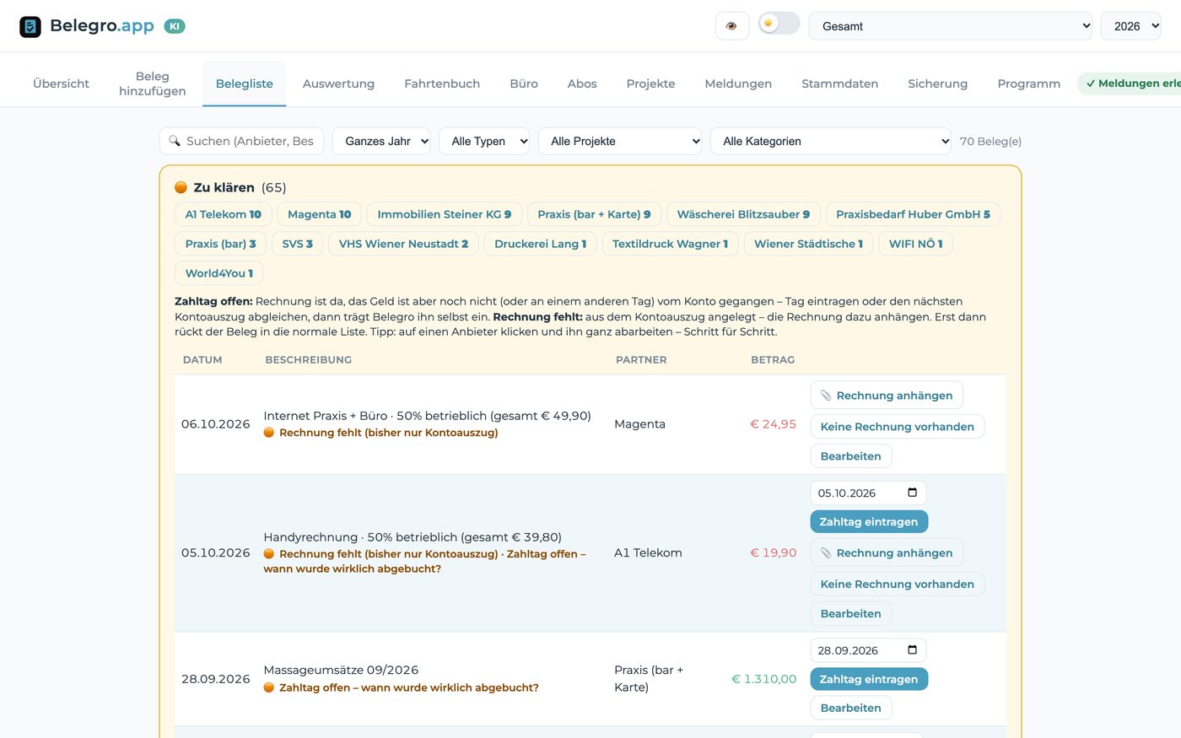Viewport: 1181px width, 738px height.
Task: Click the search field for Anbieter
Action: tap(241, 141)
